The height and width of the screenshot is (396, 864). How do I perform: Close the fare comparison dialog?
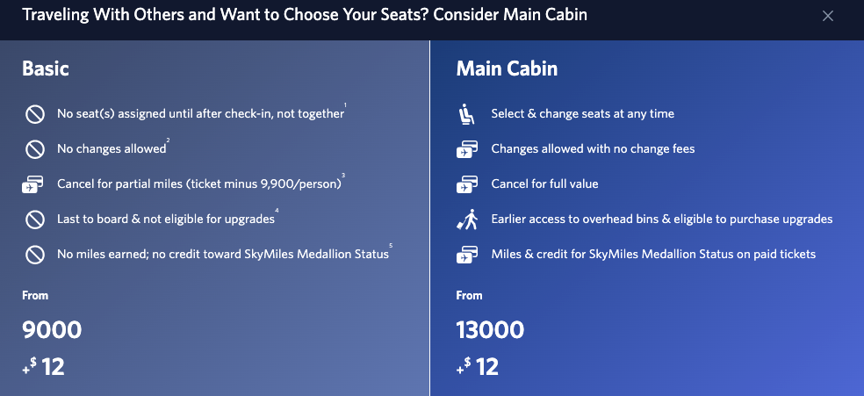[827, 16]
